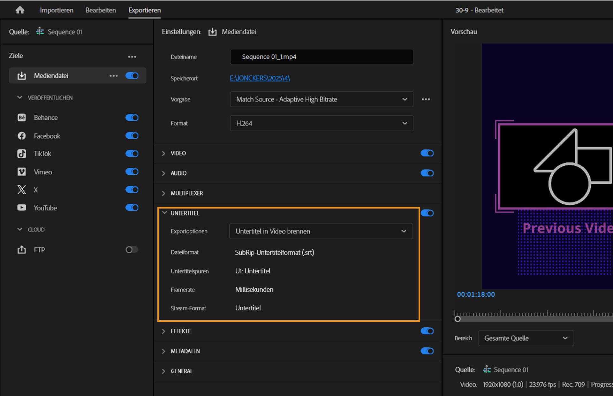The width and height of the screenshot is (613, 396).
Task: Click the YouTube icon under Veröffentlichen
Action: 21,208
